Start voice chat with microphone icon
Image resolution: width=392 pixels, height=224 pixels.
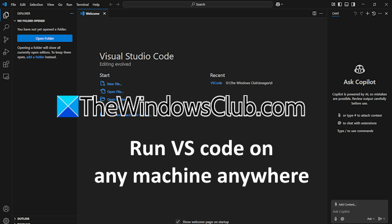tap(336, 219)
